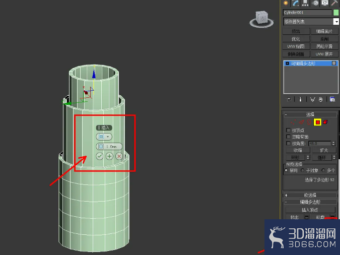This screenshot has height=255, width=340.
Task: Select 子对象 preview selection radio
Action: click(x=303, y=170)
